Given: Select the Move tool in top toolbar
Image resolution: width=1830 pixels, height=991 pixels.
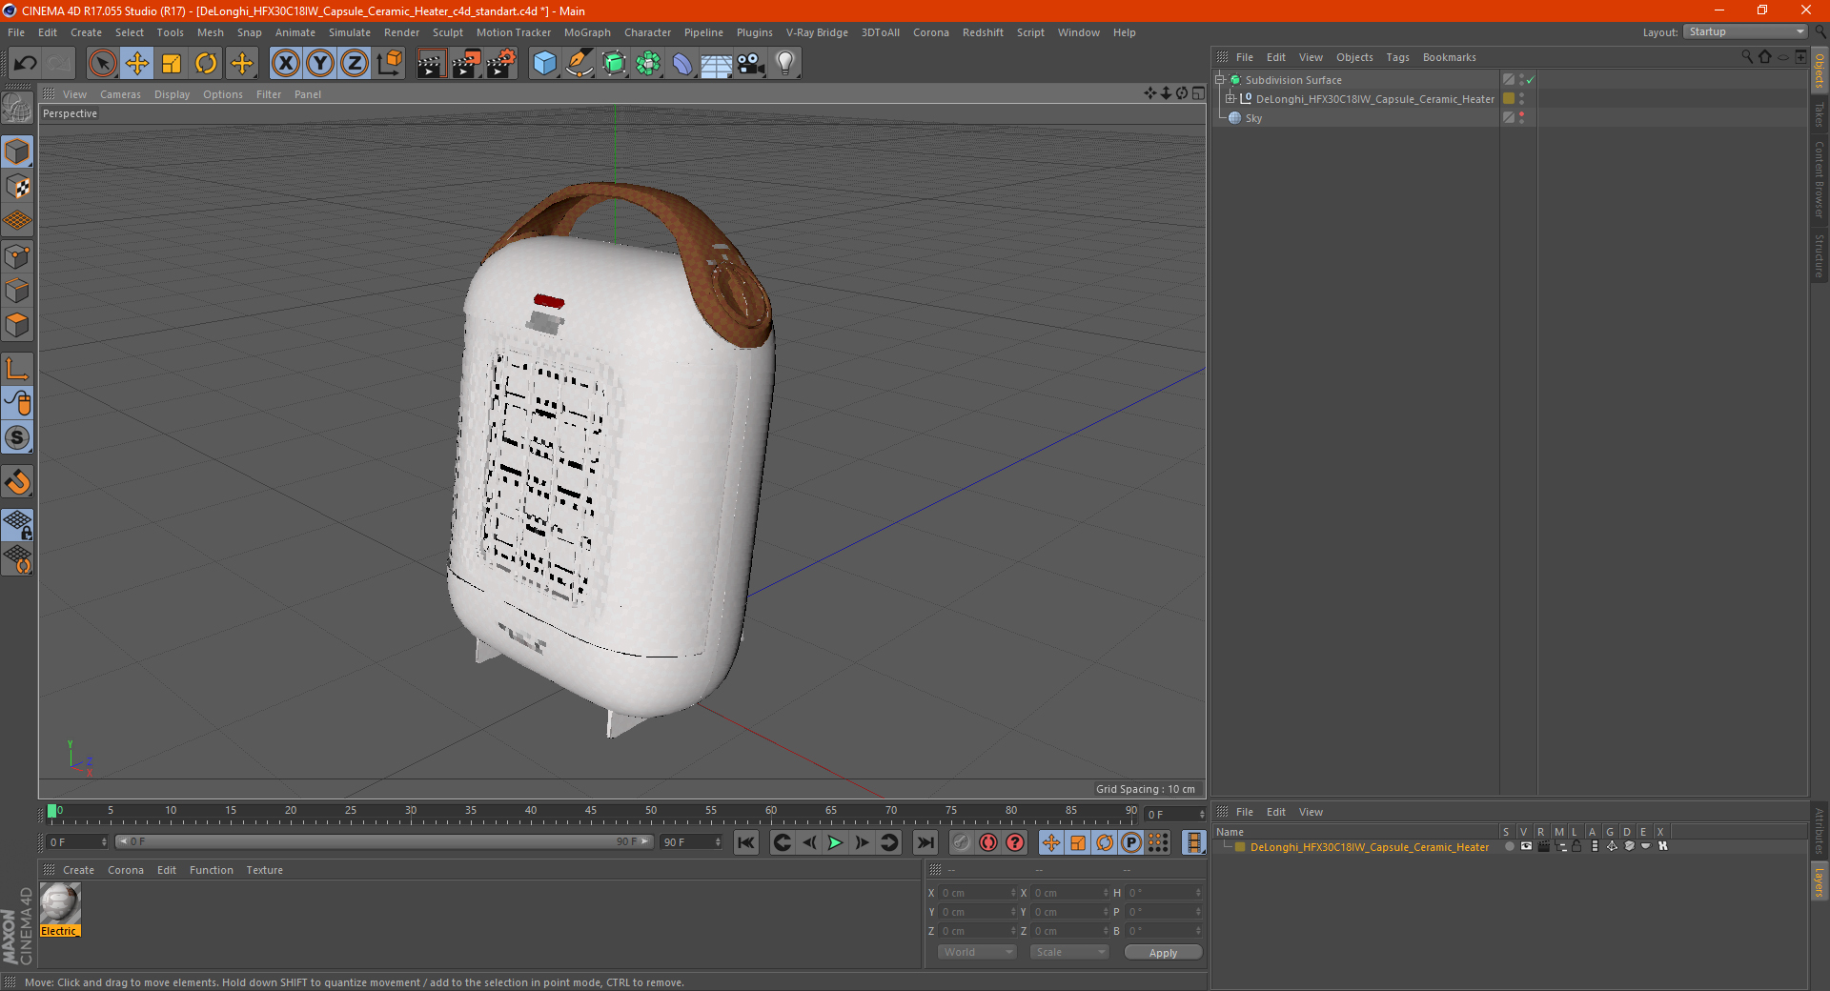Looking at the screenshot, I should [137, 64].
